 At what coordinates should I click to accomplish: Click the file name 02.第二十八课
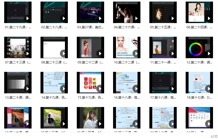click(x=54, y=27)
